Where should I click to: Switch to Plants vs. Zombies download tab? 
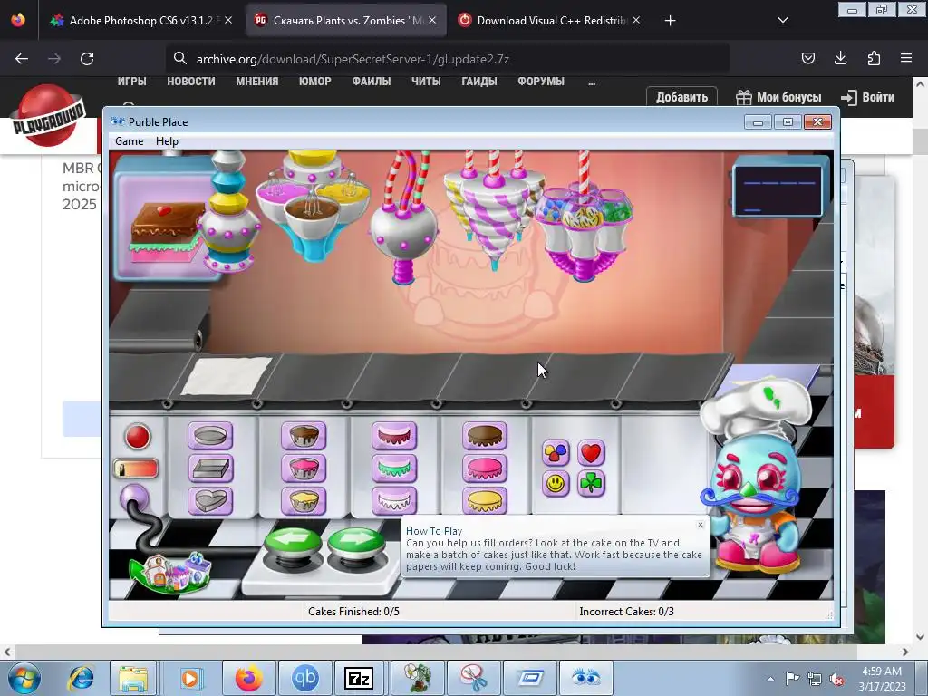click(346, 21)
